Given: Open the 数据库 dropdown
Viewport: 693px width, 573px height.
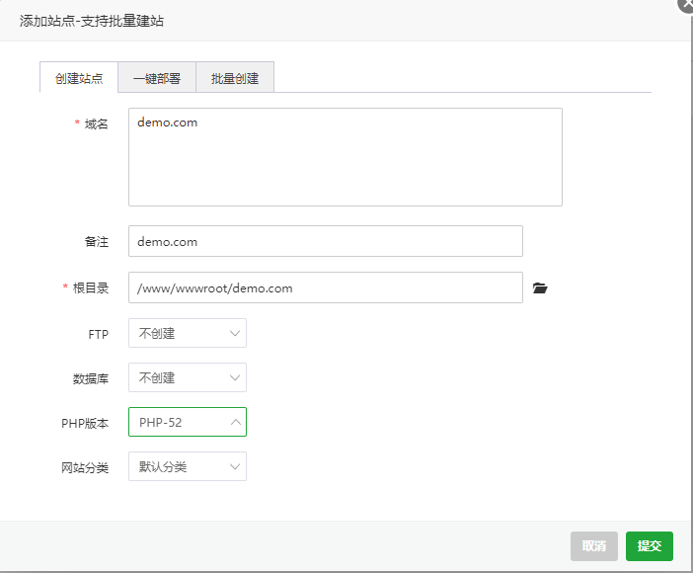Looking at the screenshot, I should point(188,378).
